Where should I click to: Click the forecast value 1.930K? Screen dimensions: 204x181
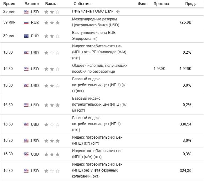point(160,69)
